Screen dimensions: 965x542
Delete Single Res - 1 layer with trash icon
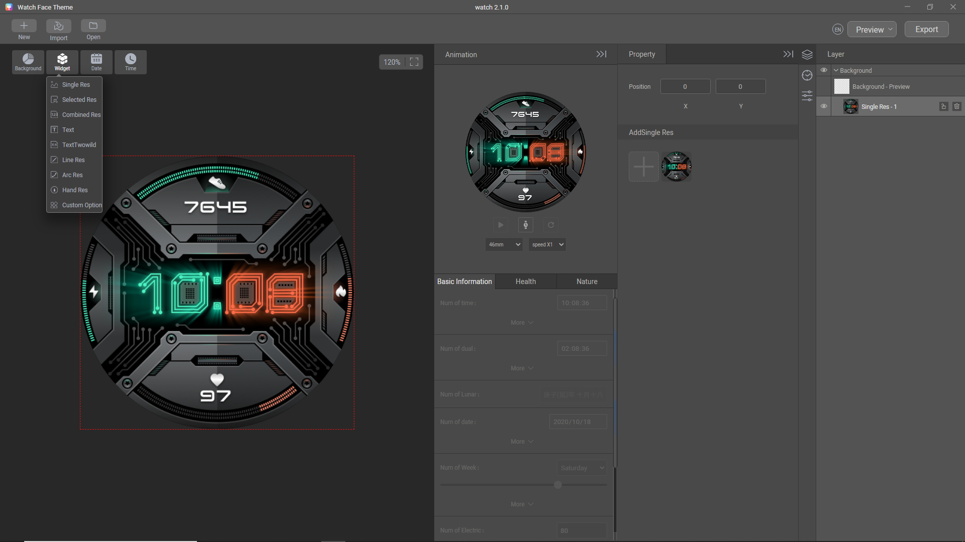(x=957, y=106)
